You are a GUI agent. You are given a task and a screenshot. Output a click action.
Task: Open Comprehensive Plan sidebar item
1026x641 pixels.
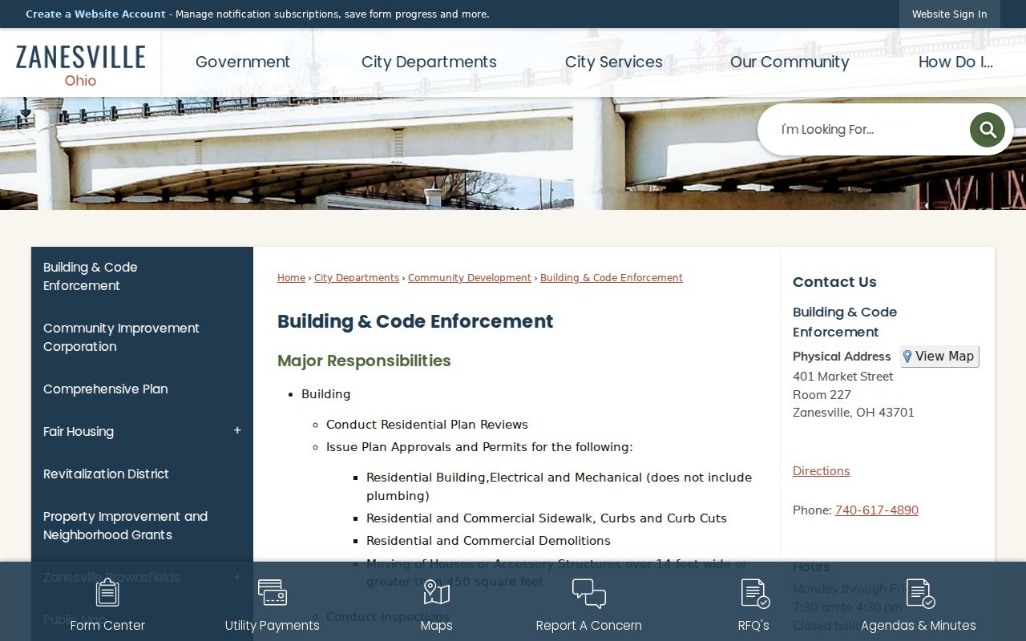tap(142, 389)
